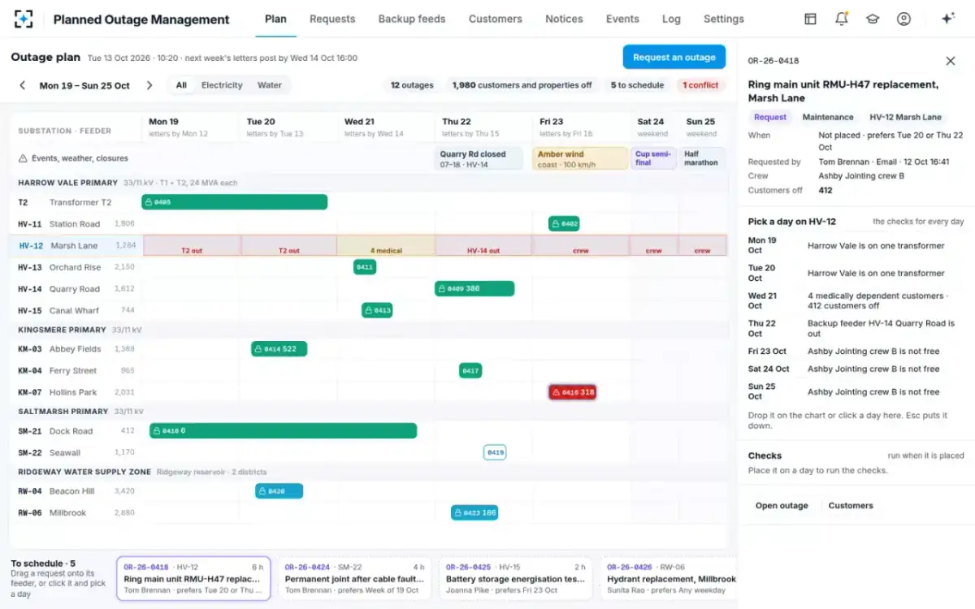This screenshot has height=609, width=975.
Task: Select the OR-26-0418 schedule card
Action: tap(193, 578)
